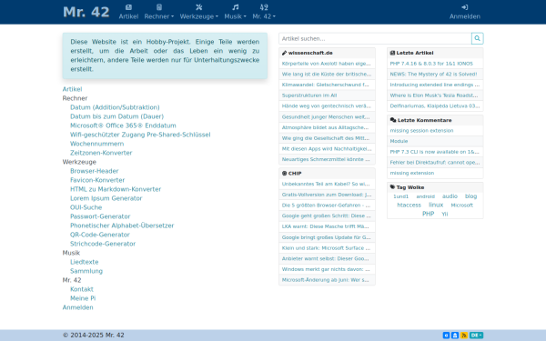Open the Favicon-Konverter tool
The width and height of the screenshot is (546, 341).
(97, 180)
